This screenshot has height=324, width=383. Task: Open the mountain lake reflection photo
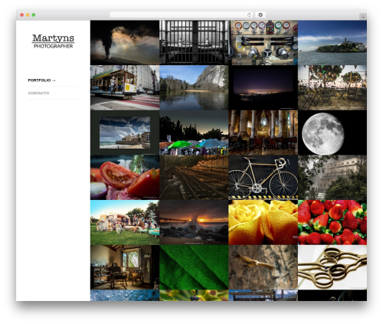[194, 87]
